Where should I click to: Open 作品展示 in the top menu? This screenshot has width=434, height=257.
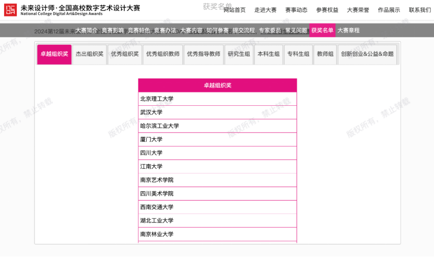pyautogui.click(x=389, y=10)
